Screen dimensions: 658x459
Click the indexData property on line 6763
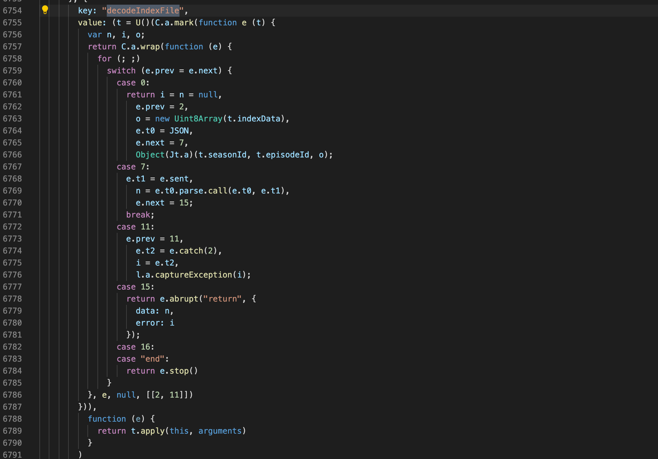(x=259, y=119)
